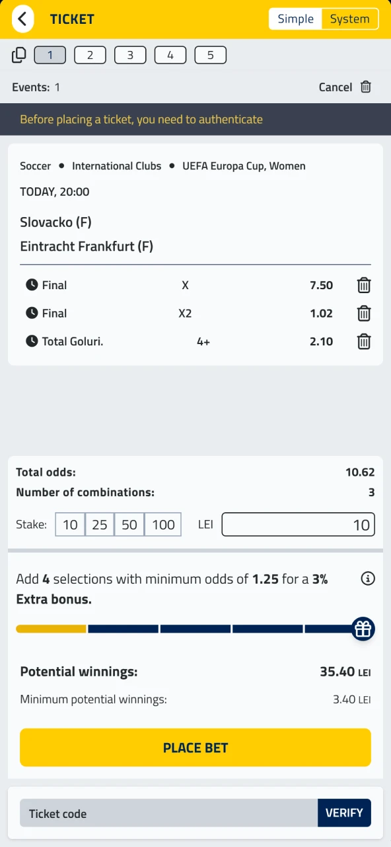
Task: Delete the Total Goluri 4+ selection
Action: pos(364,342)
